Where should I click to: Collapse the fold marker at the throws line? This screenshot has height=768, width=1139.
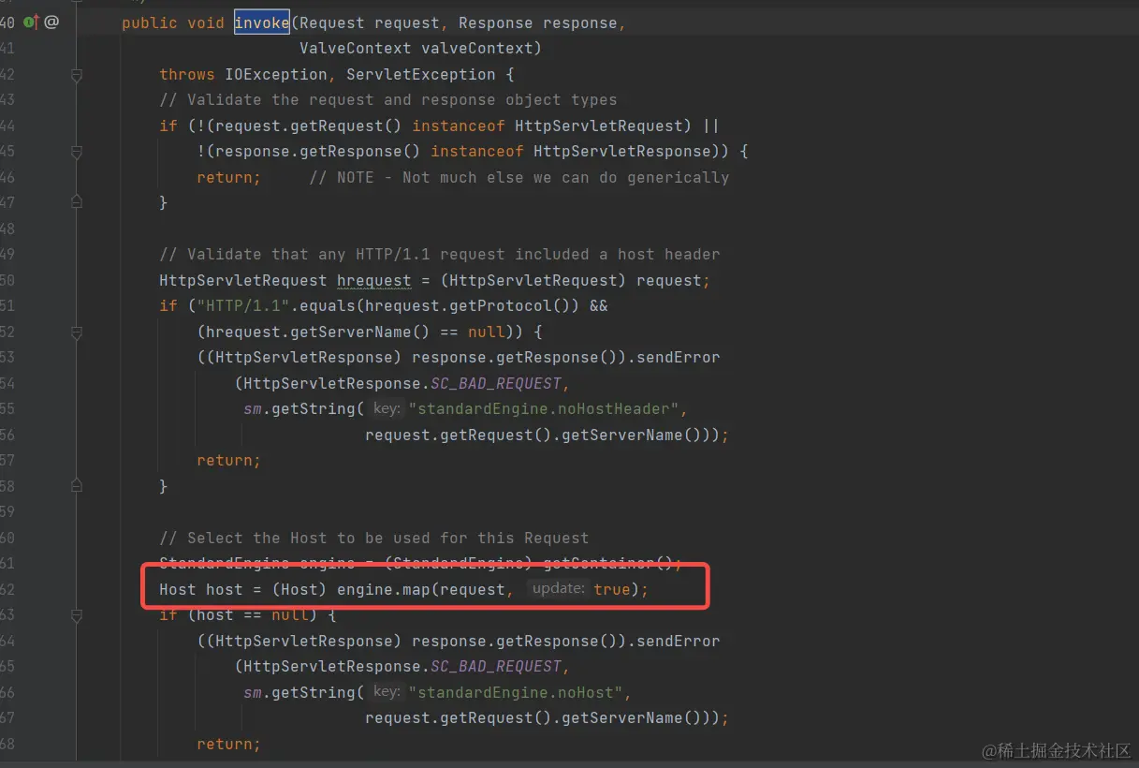77,75
